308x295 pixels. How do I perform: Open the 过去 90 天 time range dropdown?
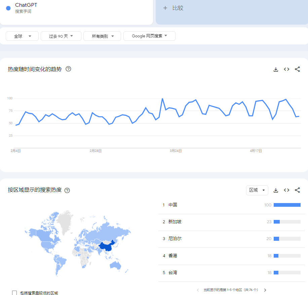pyautogui.click(x=61, y=36)
